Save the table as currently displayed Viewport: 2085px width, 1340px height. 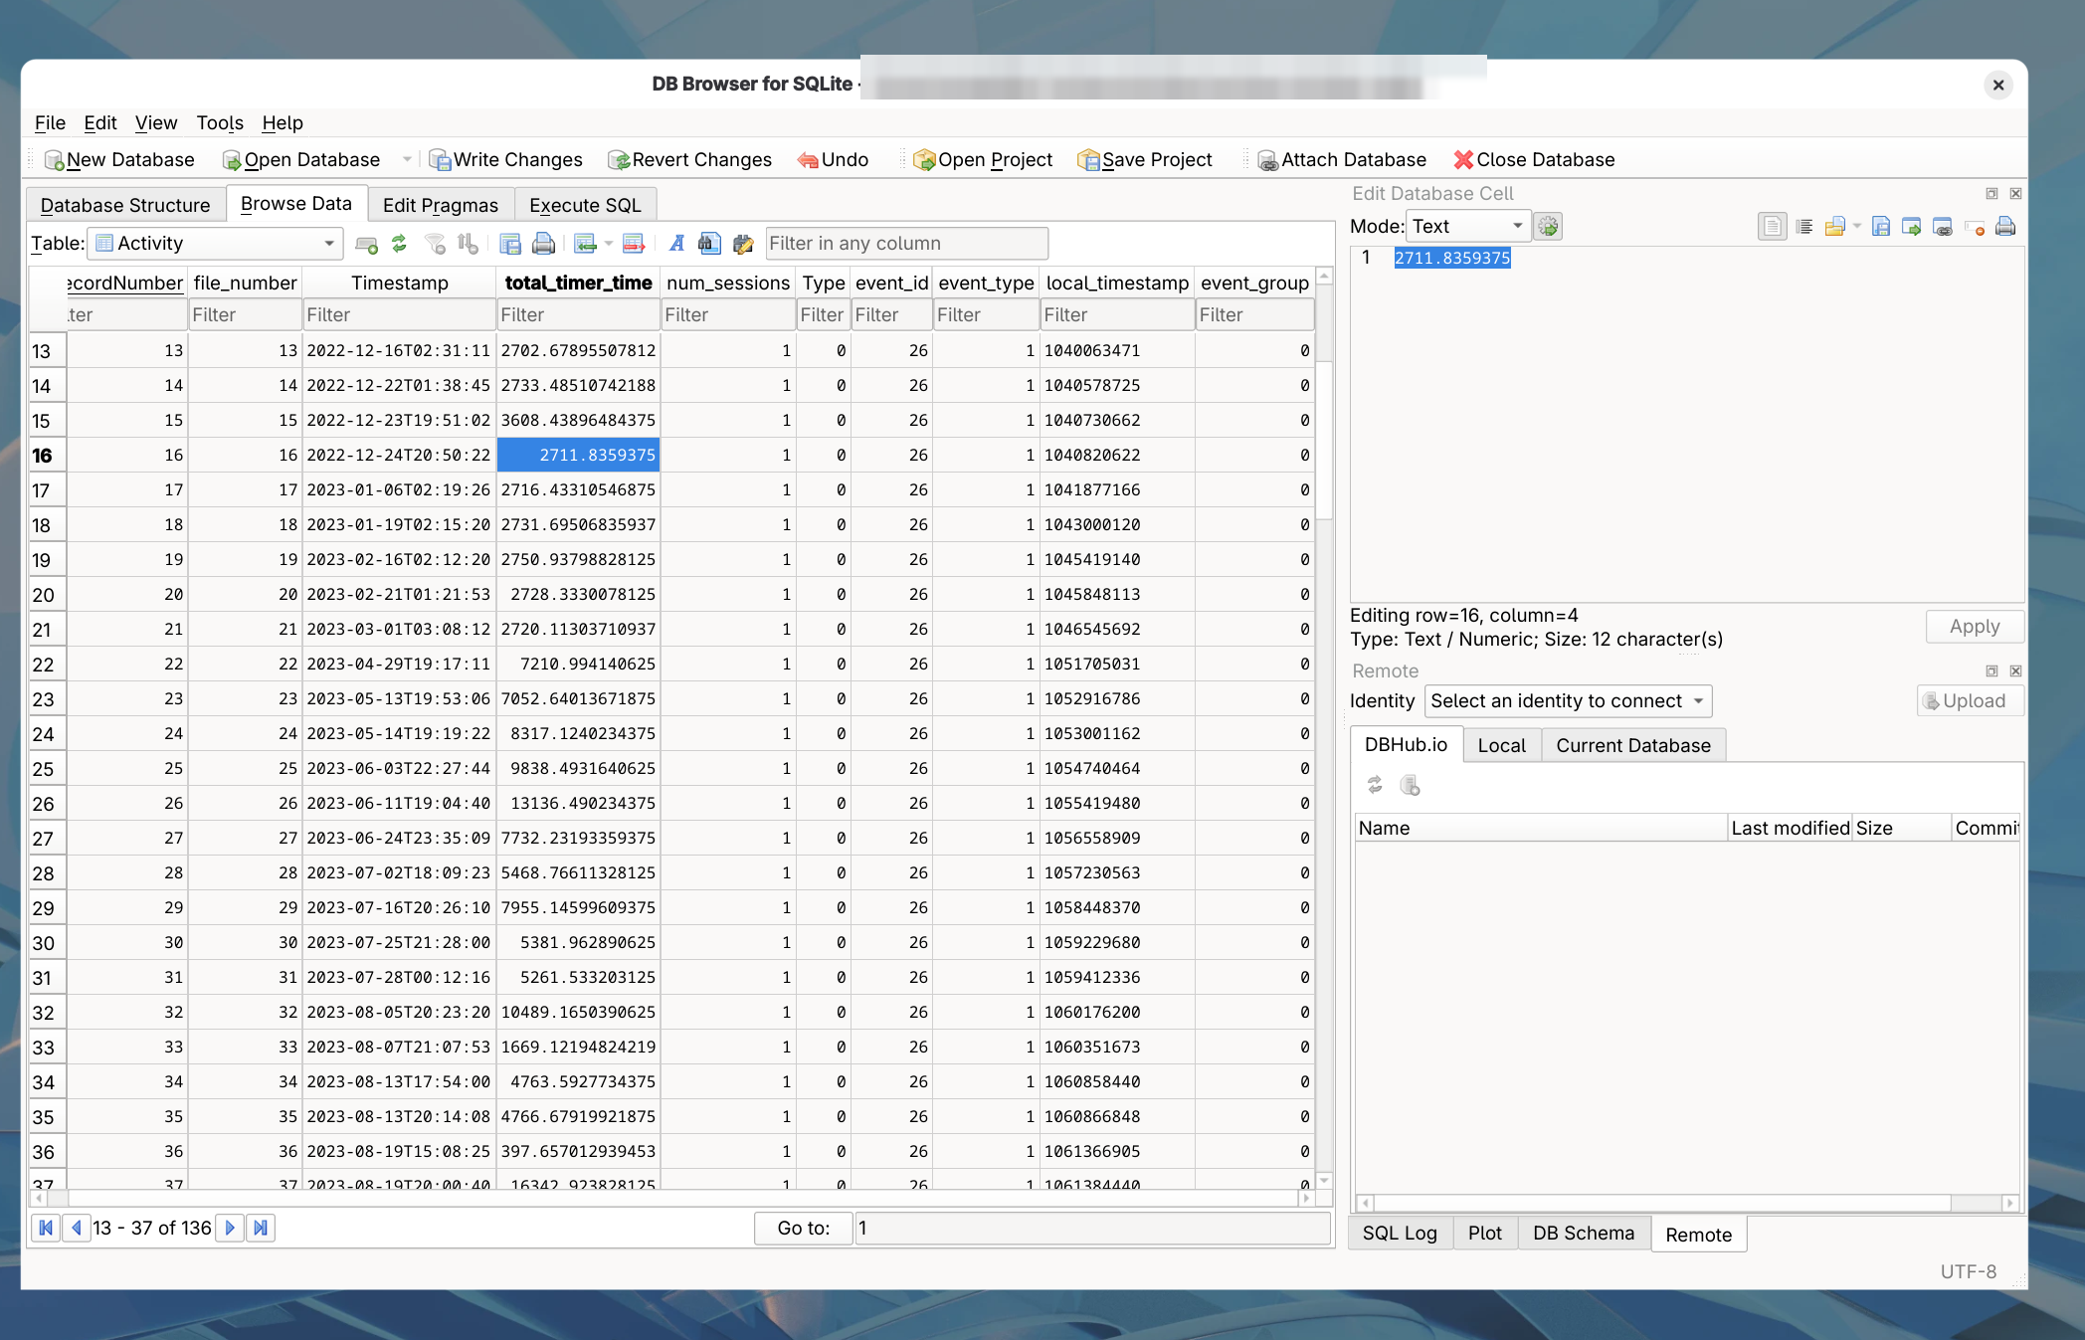click(510, 243)
